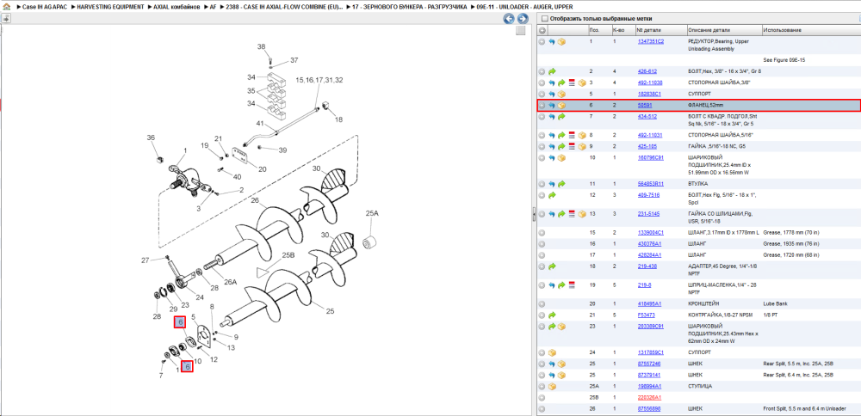Open part number link 160796C91
861x416 pixels.
(x=651, y=158)
